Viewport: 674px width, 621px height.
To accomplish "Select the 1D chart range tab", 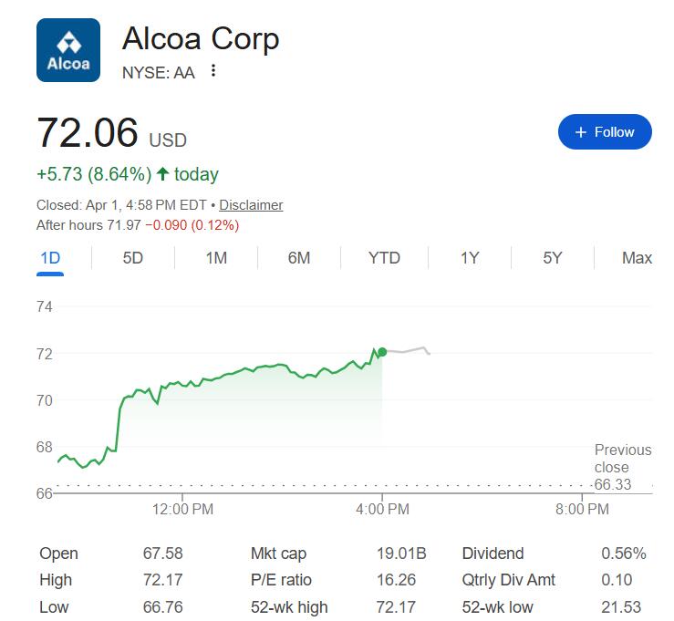I will click(50, 258).
